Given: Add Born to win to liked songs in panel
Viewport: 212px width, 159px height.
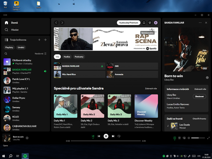Looking at the screenshot, I should [x=207, y=78].
